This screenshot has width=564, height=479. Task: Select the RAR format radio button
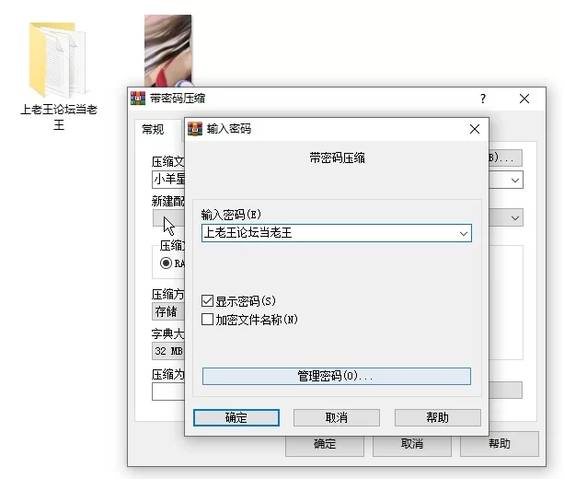[x=166, y=263]
